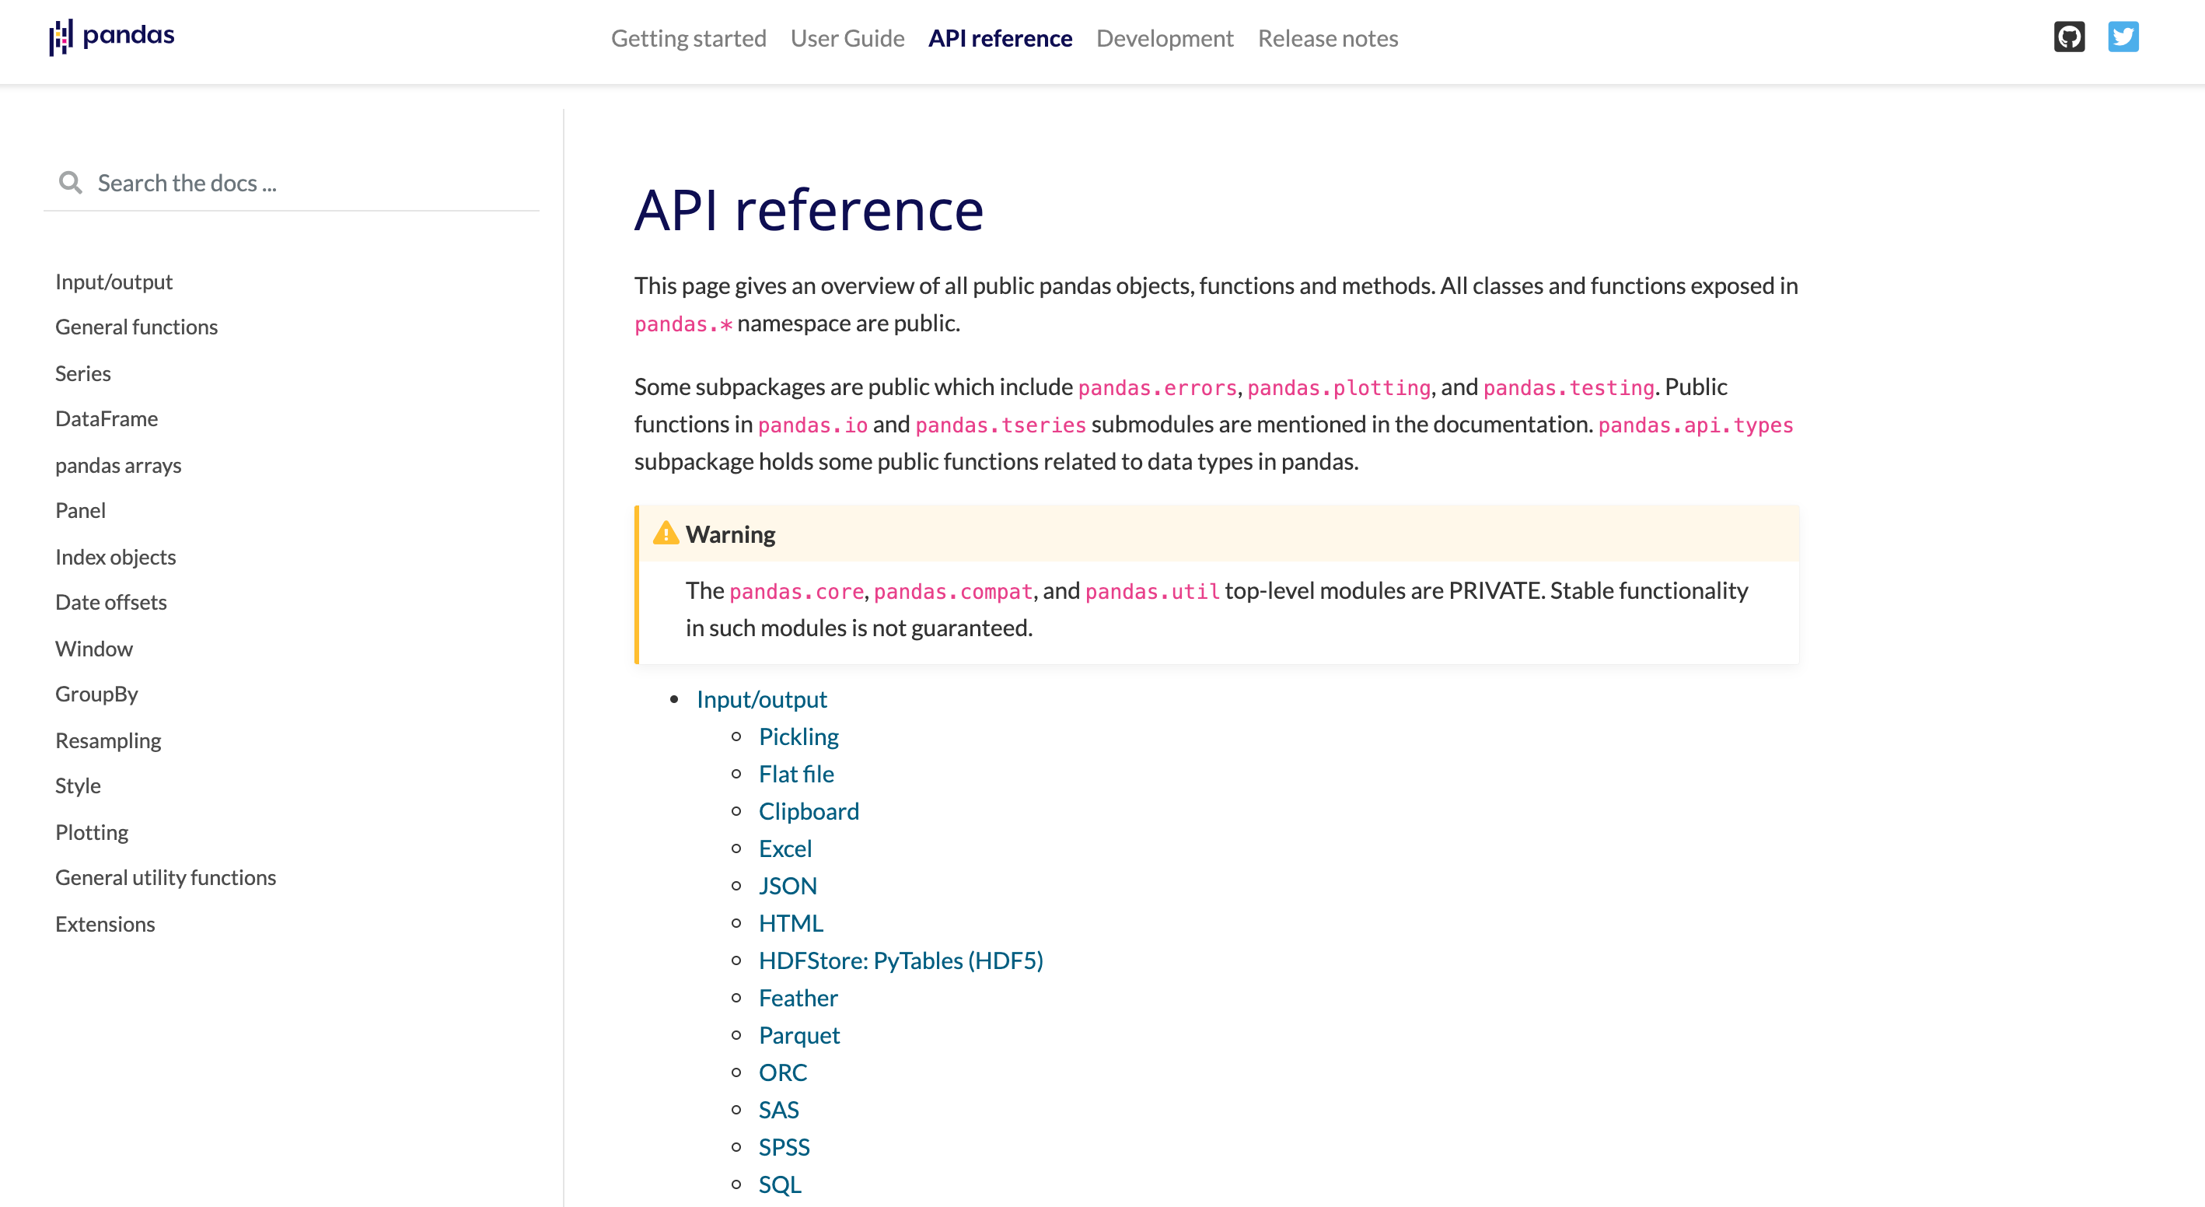The image size is (2205, 1207).
Task: Open the SQL link in list
Action: click(x=779, y=1183)
